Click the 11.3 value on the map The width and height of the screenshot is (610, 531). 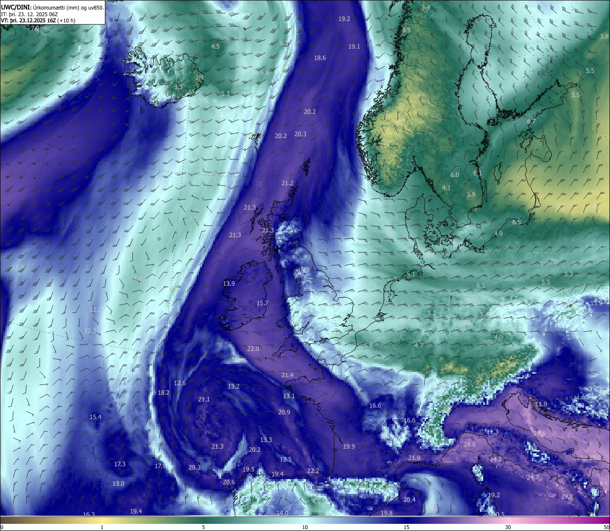click(492, 432)
